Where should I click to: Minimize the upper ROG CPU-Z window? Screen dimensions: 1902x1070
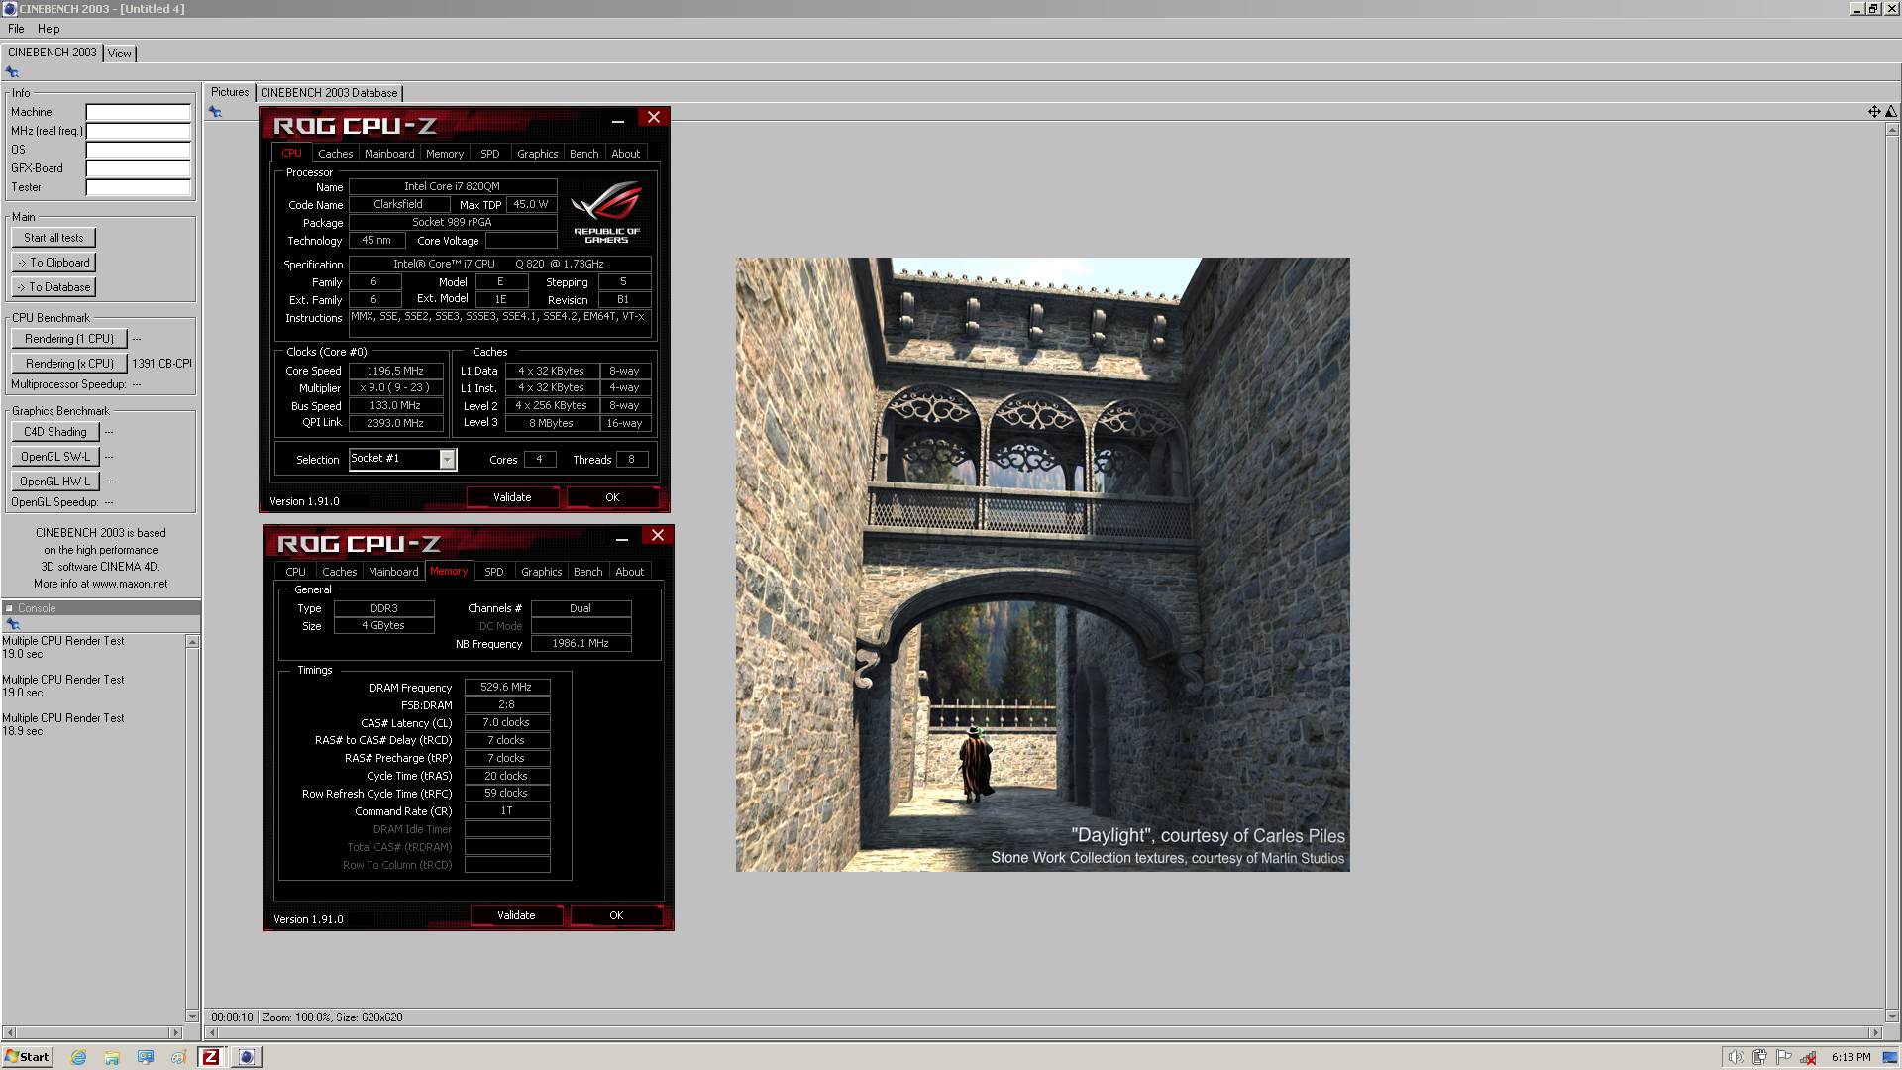pos(618,118)
